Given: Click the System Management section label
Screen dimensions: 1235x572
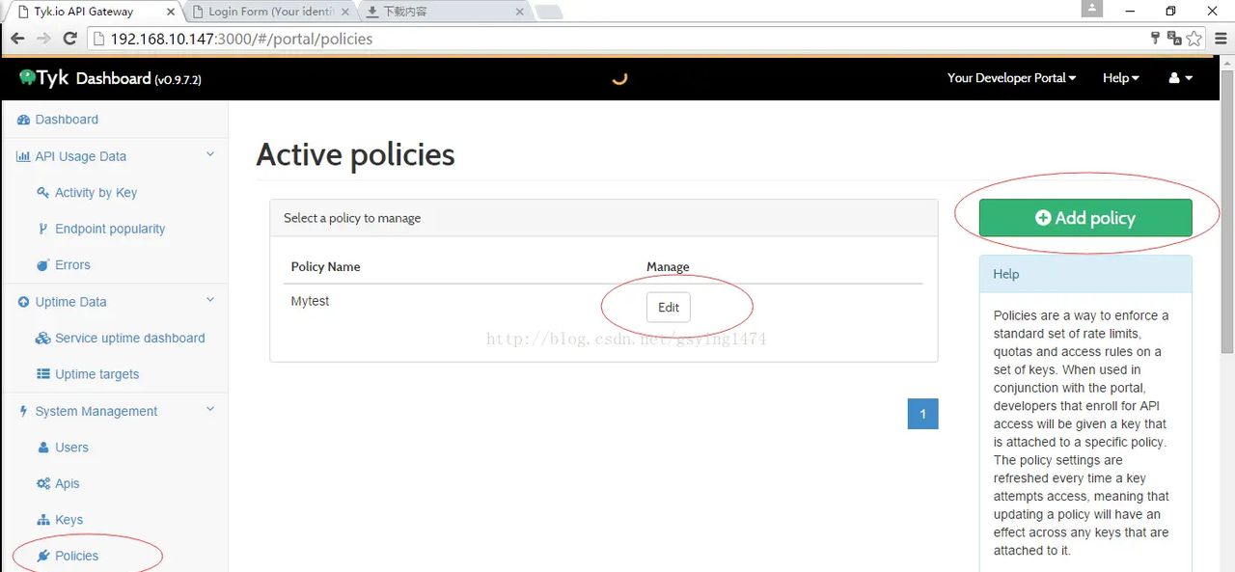Looking at the screenshot, I should (x=96, y=411).
